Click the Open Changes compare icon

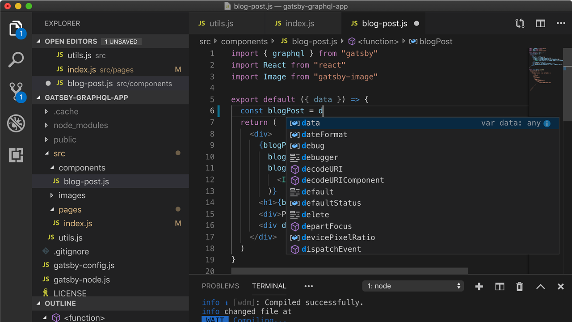tap(520, 24)
